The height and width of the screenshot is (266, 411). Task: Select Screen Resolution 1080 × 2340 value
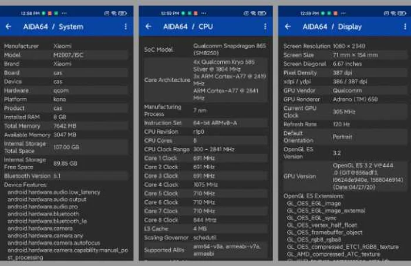click(349, 46)
